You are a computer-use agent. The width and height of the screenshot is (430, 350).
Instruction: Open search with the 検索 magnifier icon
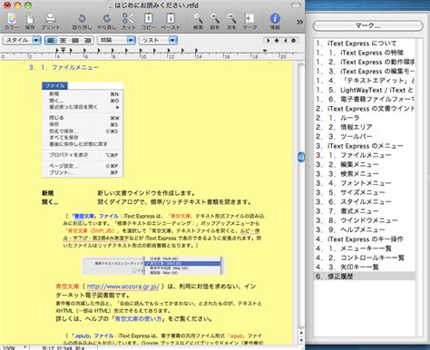pyautogui.click(x=198, y=21)
